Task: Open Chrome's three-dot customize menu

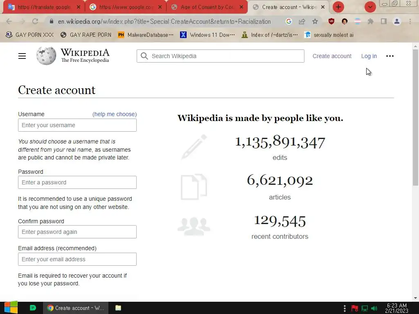Action: click(x=410, y=21)
